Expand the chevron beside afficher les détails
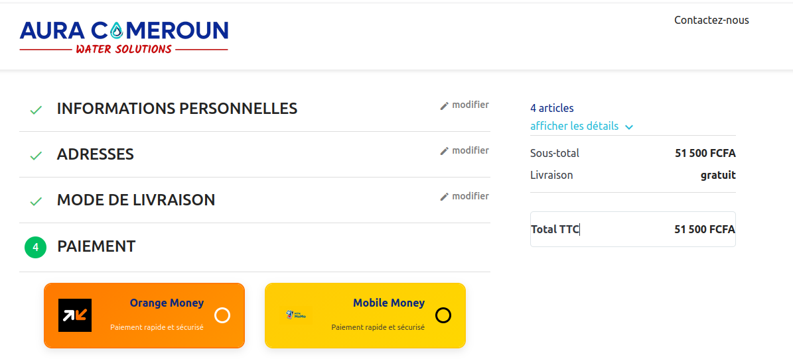The height and width of the screenshot is (359, 793). click(629, 127)
